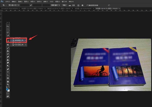
Task: Open crop overlay grid options
Action: pos(78,5)
